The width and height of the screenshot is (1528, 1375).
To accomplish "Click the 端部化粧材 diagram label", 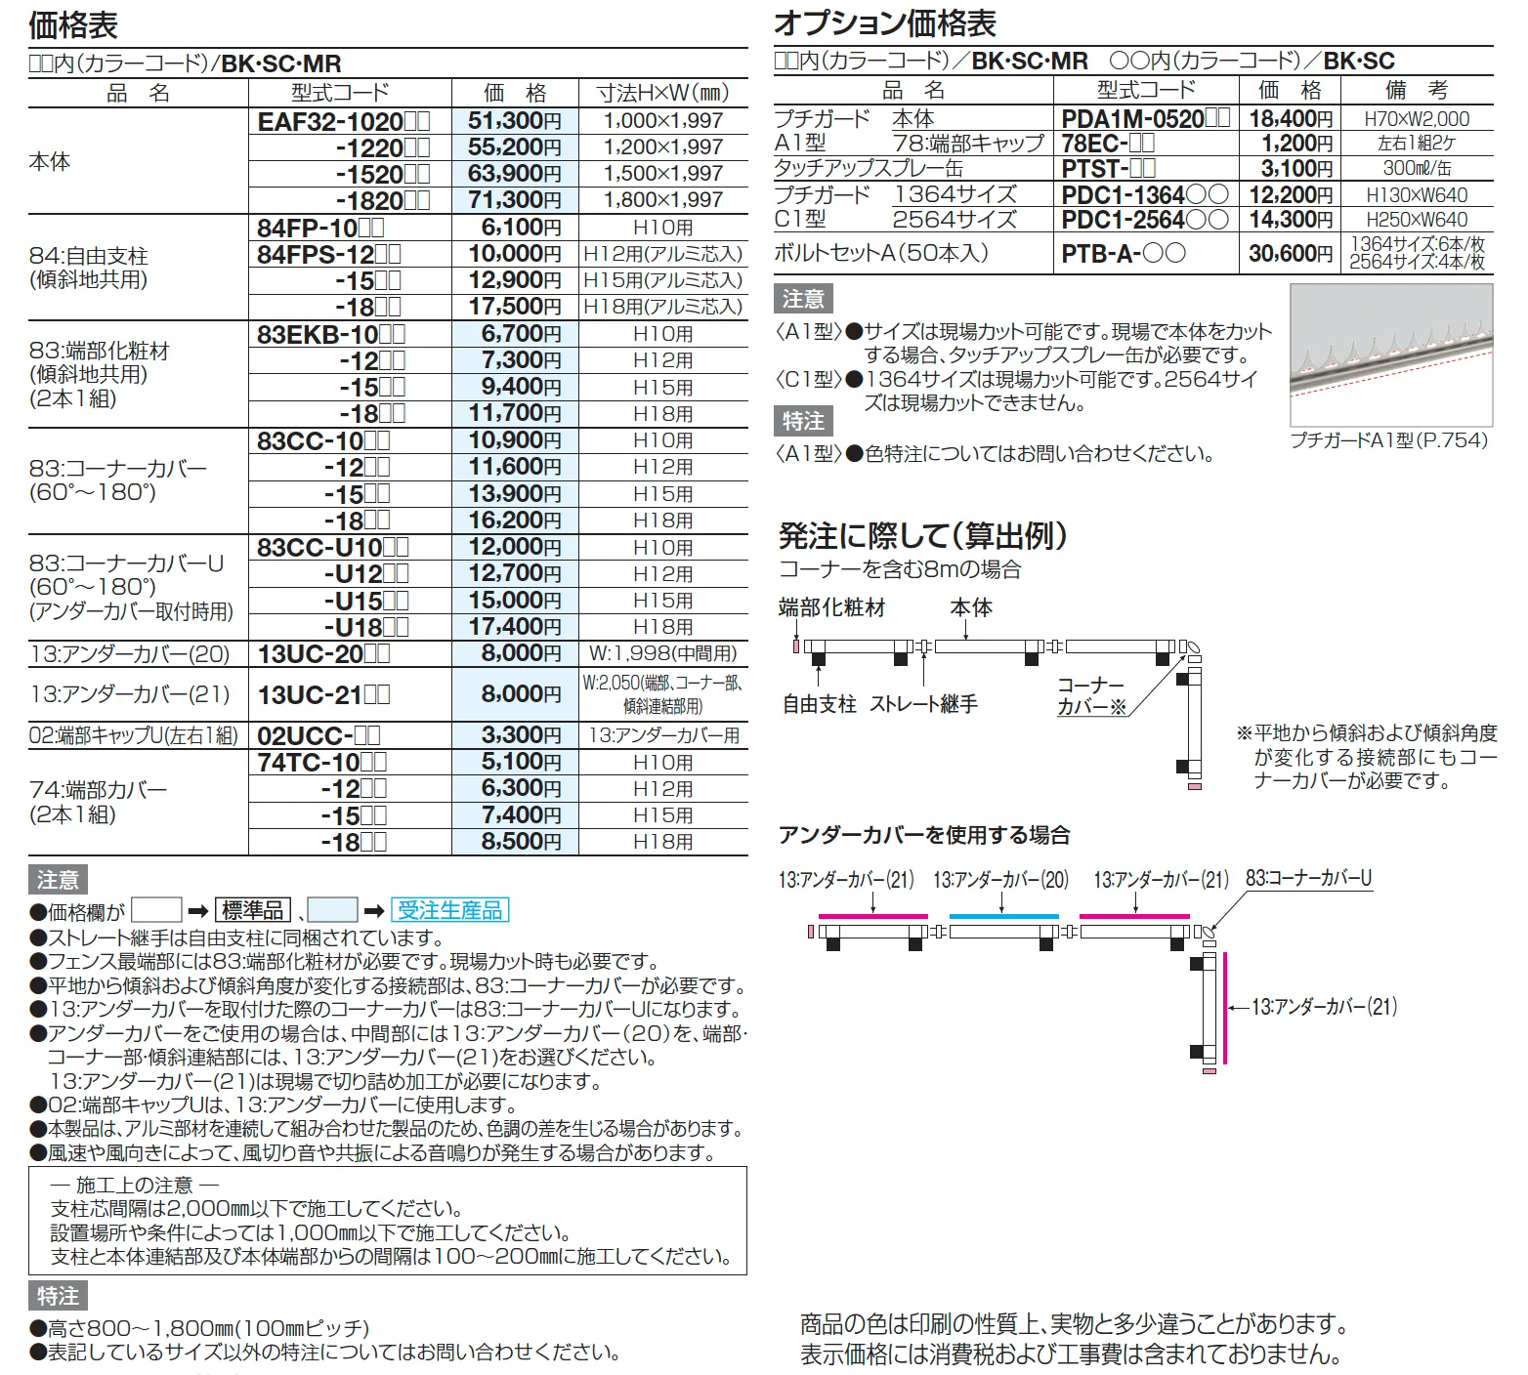I will click(832, 608).
